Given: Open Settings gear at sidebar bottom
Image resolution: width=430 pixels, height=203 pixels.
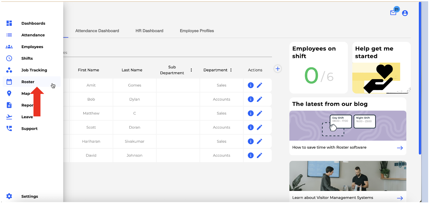Looking at the screenshot, I should (x=9, y=196).
